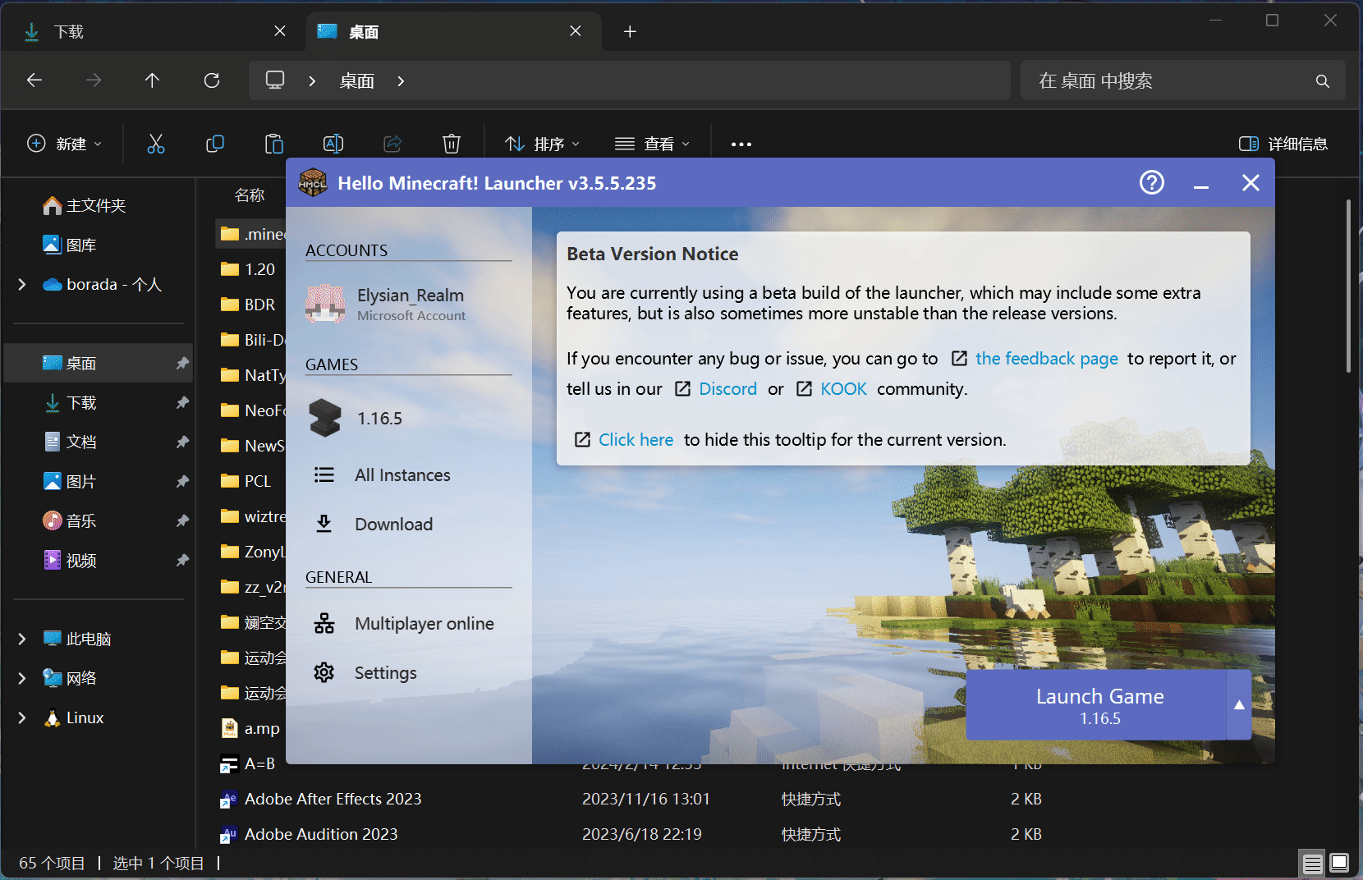Click the Discord community link
The image size is (1363, 880).
727,389
